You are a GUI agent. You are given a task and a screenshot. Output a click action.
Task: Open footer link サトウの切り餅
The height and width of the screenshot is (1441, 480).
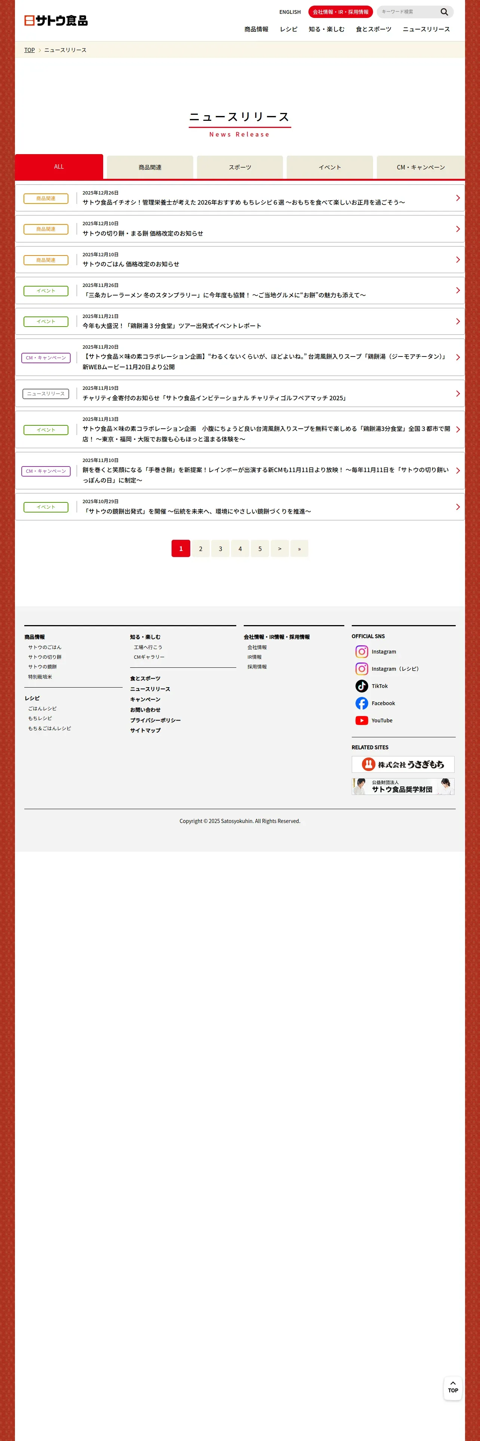pyautogui.click(x=45, y=657)
